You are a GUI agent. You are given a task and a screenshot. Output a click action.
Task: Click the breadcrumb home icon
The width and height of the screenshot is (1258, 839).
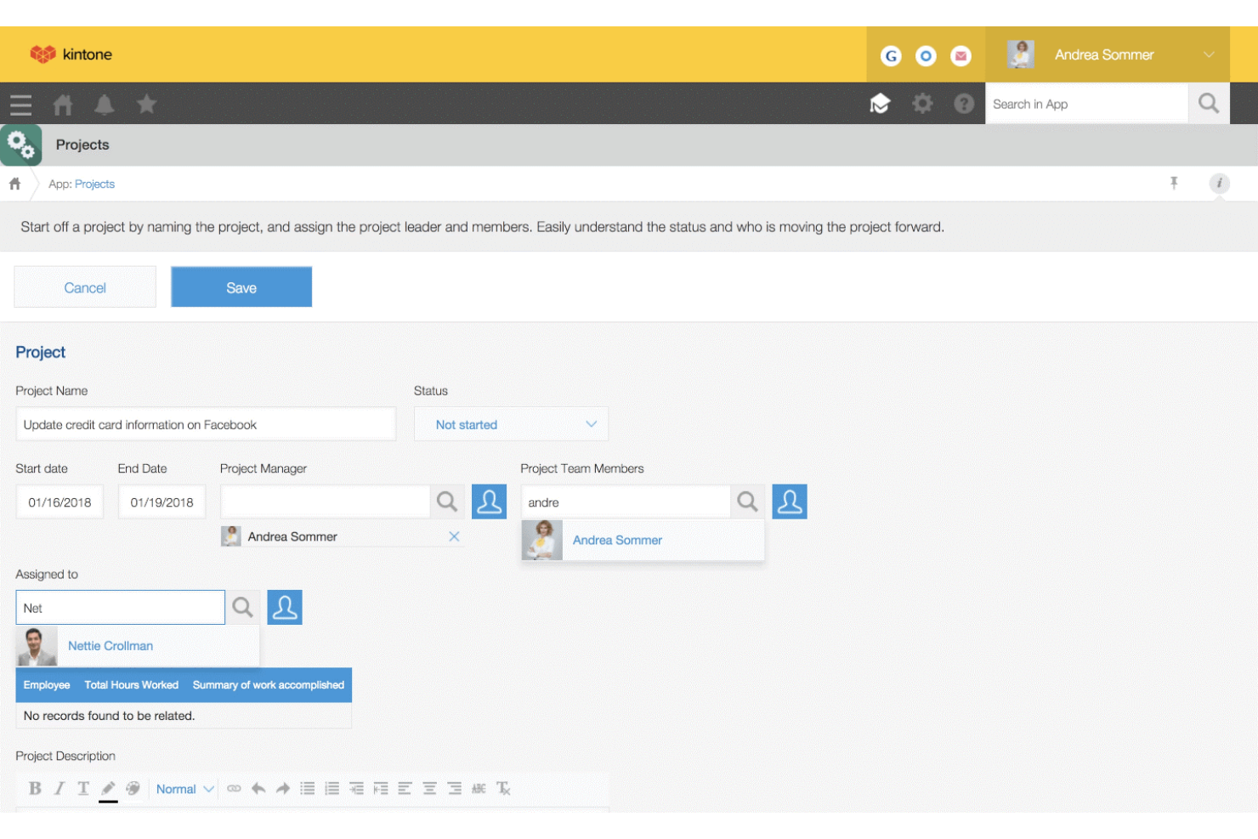(x=14, y=184)
